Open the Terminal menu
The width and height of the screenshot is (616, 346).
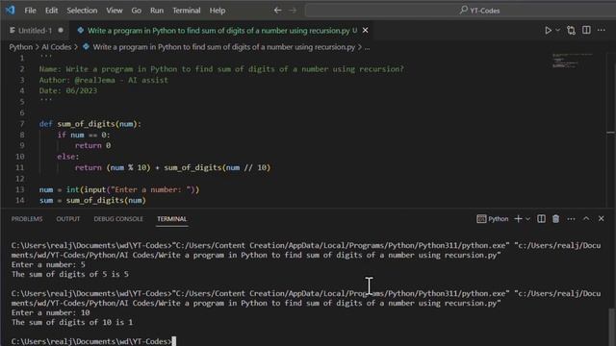186,11
